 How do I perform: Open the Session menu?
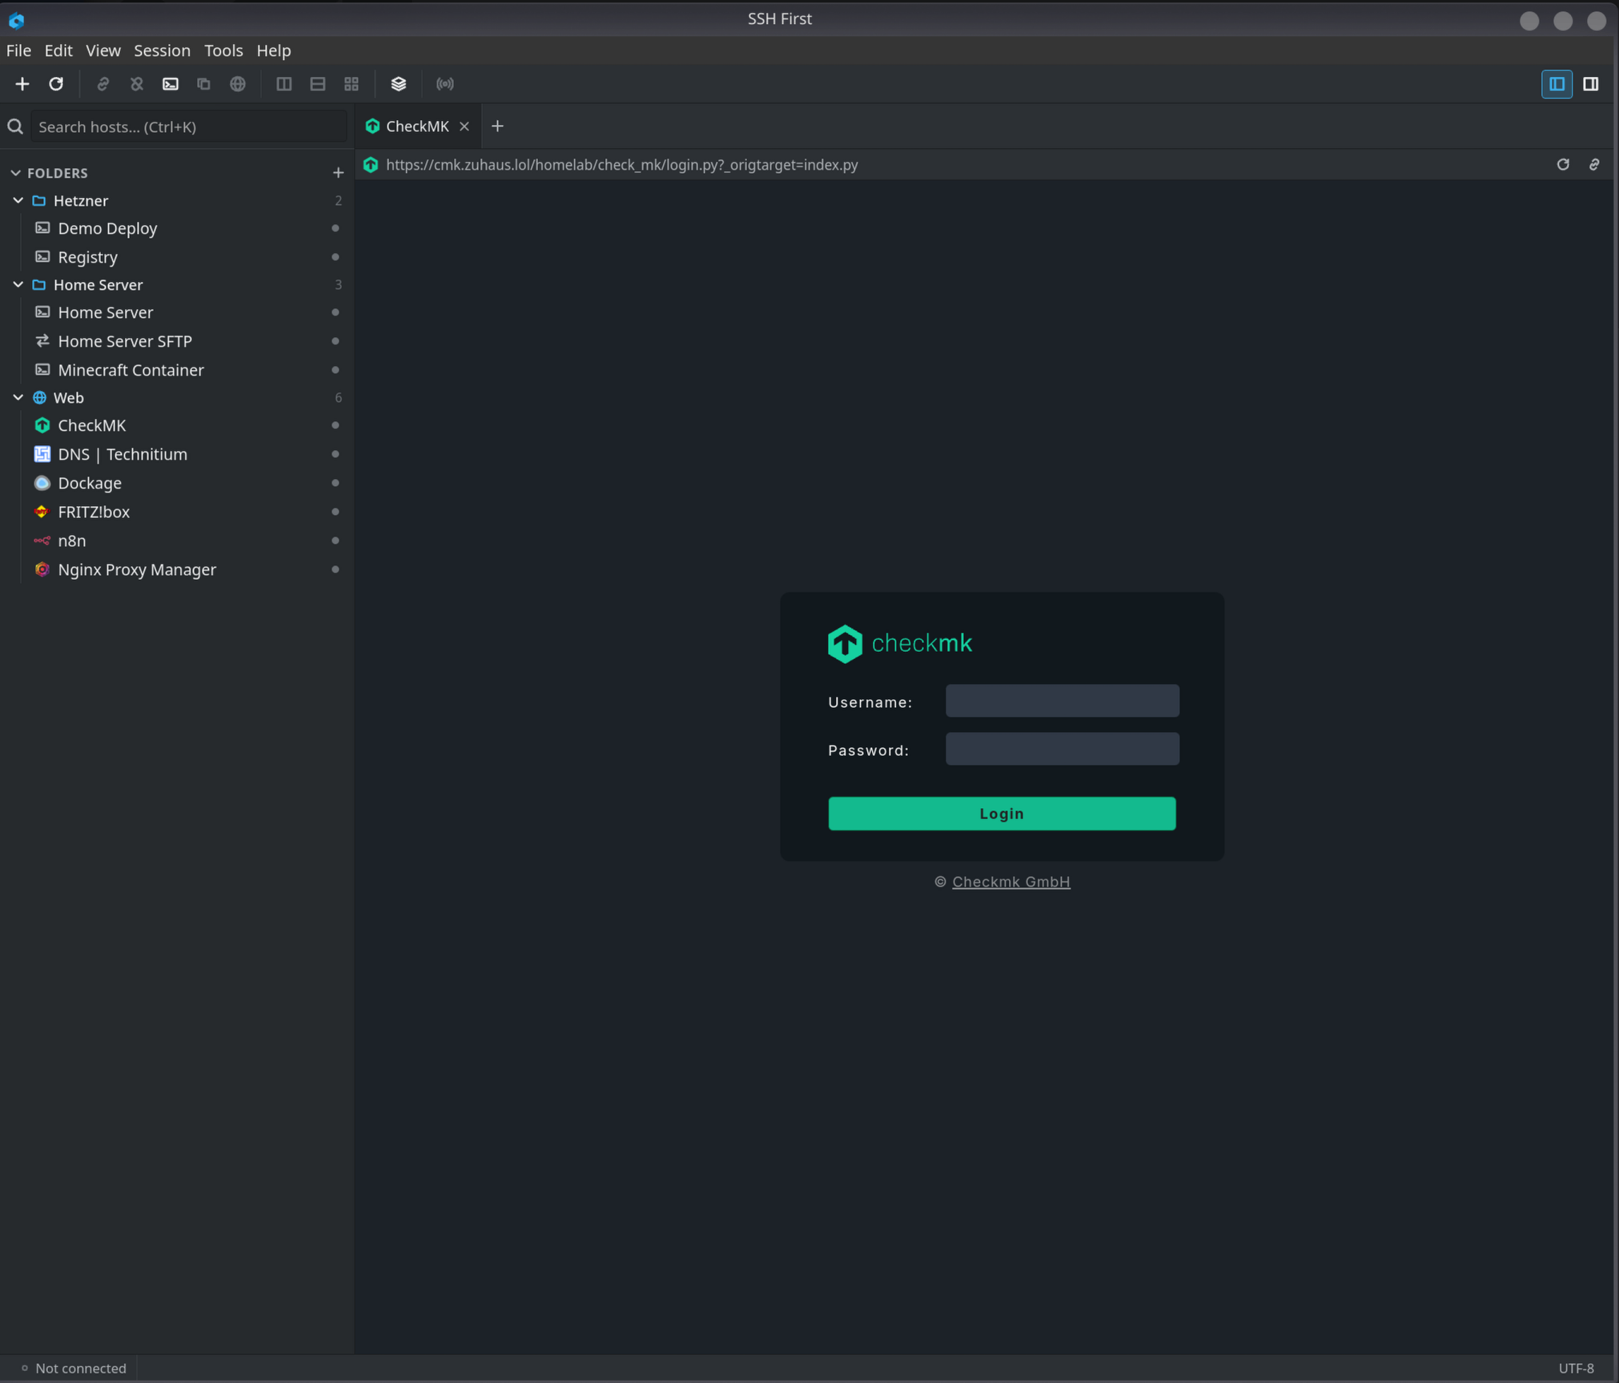pyautogui.click(x=163, y=50)
